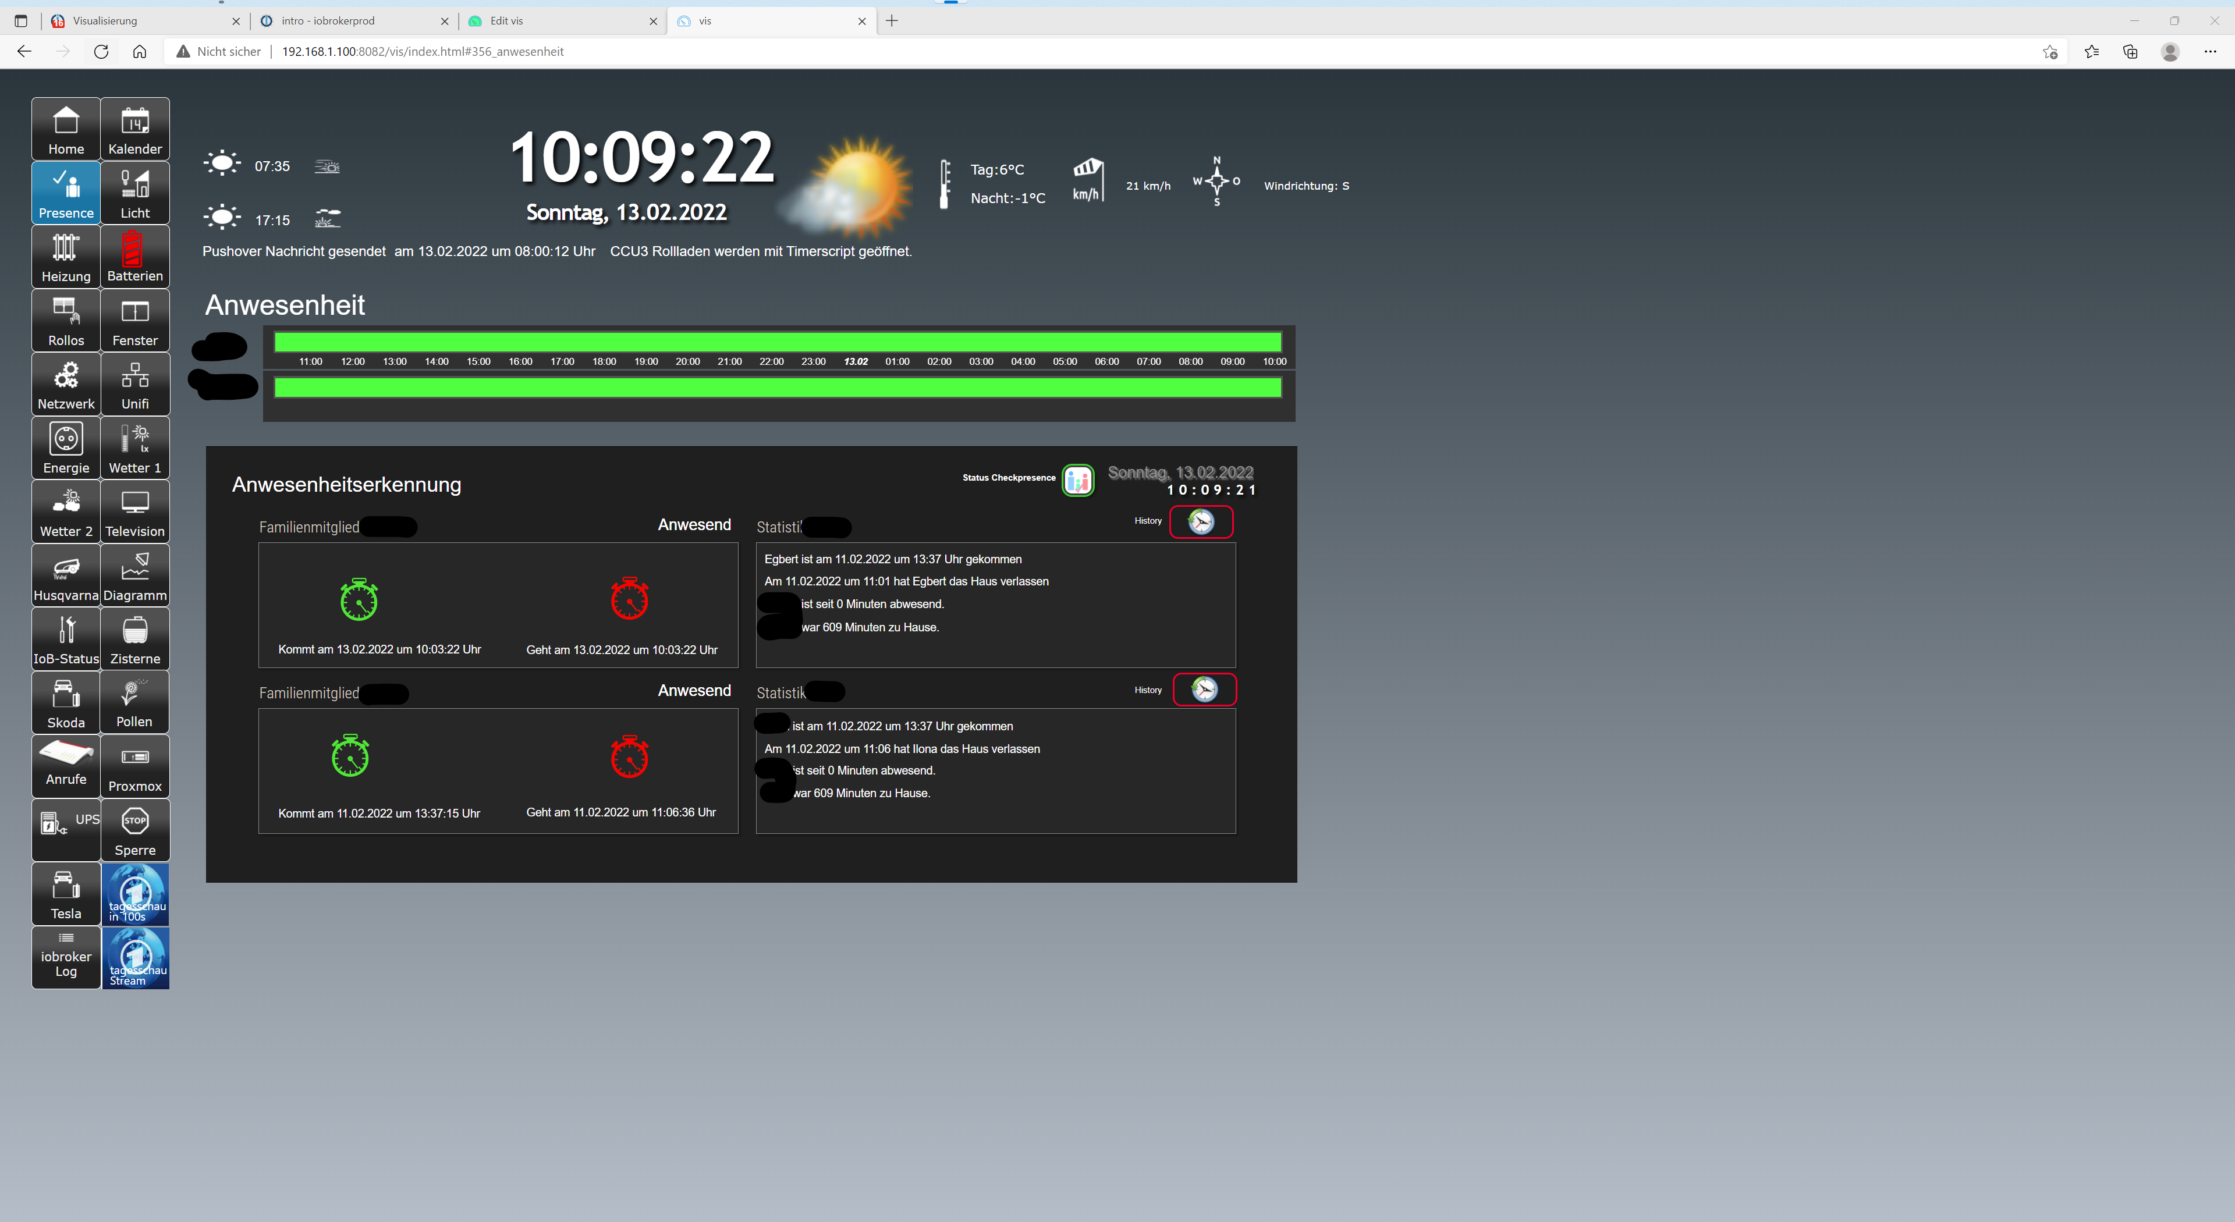This screenshot has width=2235, height=1222.
Task: Open the Kalender sidebar tile
Action: (x=134, y=129)
